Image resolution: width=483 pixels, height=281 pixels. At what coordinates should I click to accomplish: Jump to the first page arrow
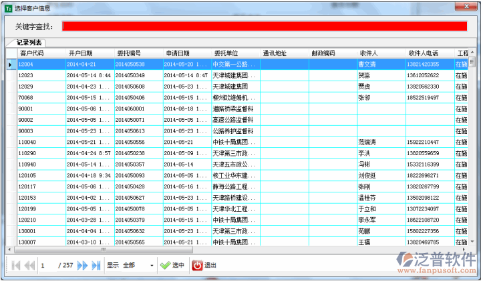click(x=16, y=265)
